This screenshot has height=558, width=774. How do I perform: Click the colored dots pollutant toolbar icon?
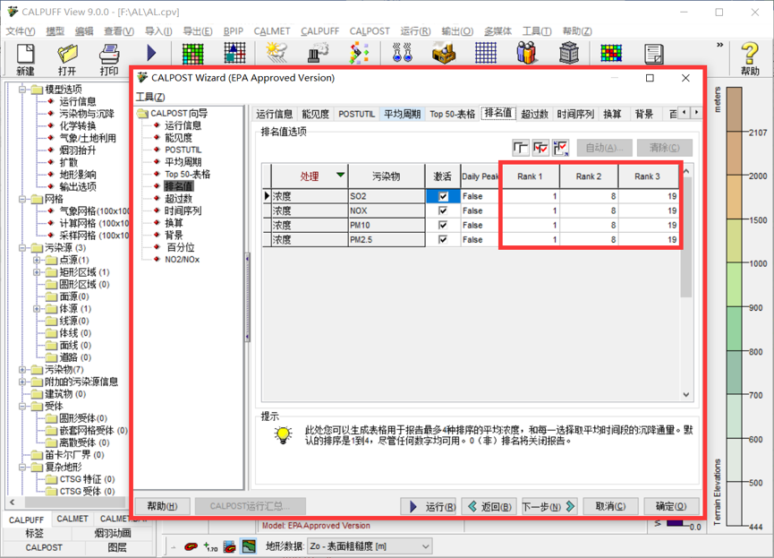click(360, 54)
